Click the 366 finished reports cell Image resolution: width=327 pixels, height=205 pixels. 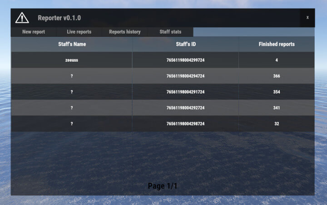tap(277, 76)
